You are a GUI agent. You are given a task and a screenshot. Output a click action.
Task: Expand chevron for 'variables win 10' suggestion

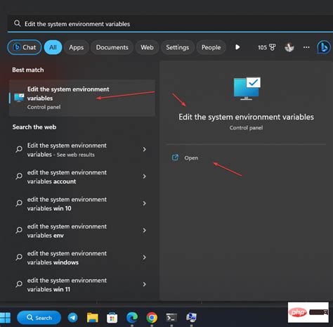click(x=145, y=203)
